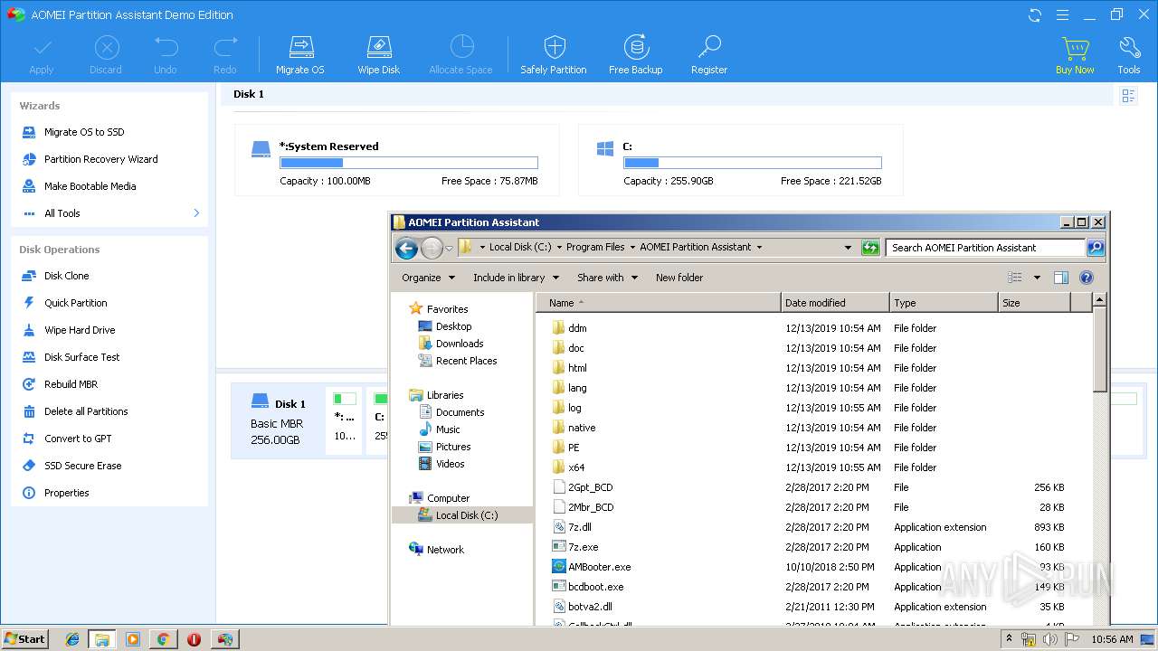Choose Rebuild MBR operation
Screen dimensions: 1158x651
point(71,384)
